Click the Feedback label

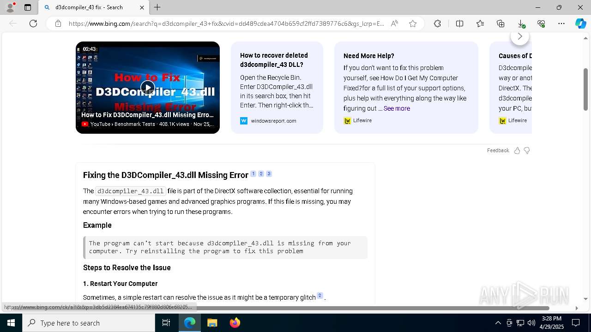(498, 150)
